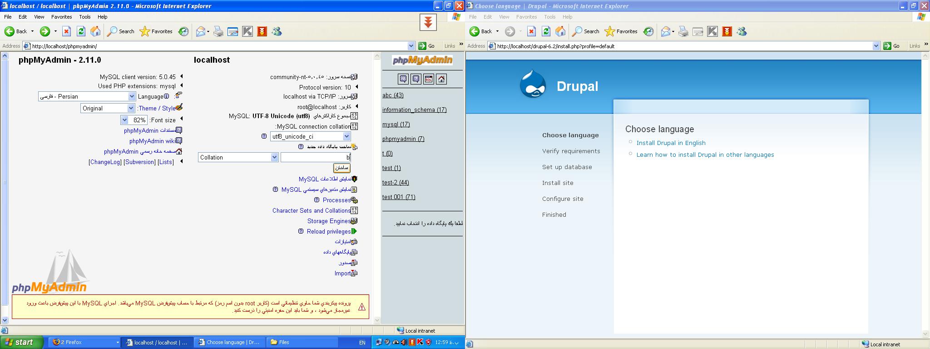This screenshot has height=349, width=930.
Task: Open the SQL documentation bubble icon in phpMyAdmin sidebar
Action: tap(403, 79)
